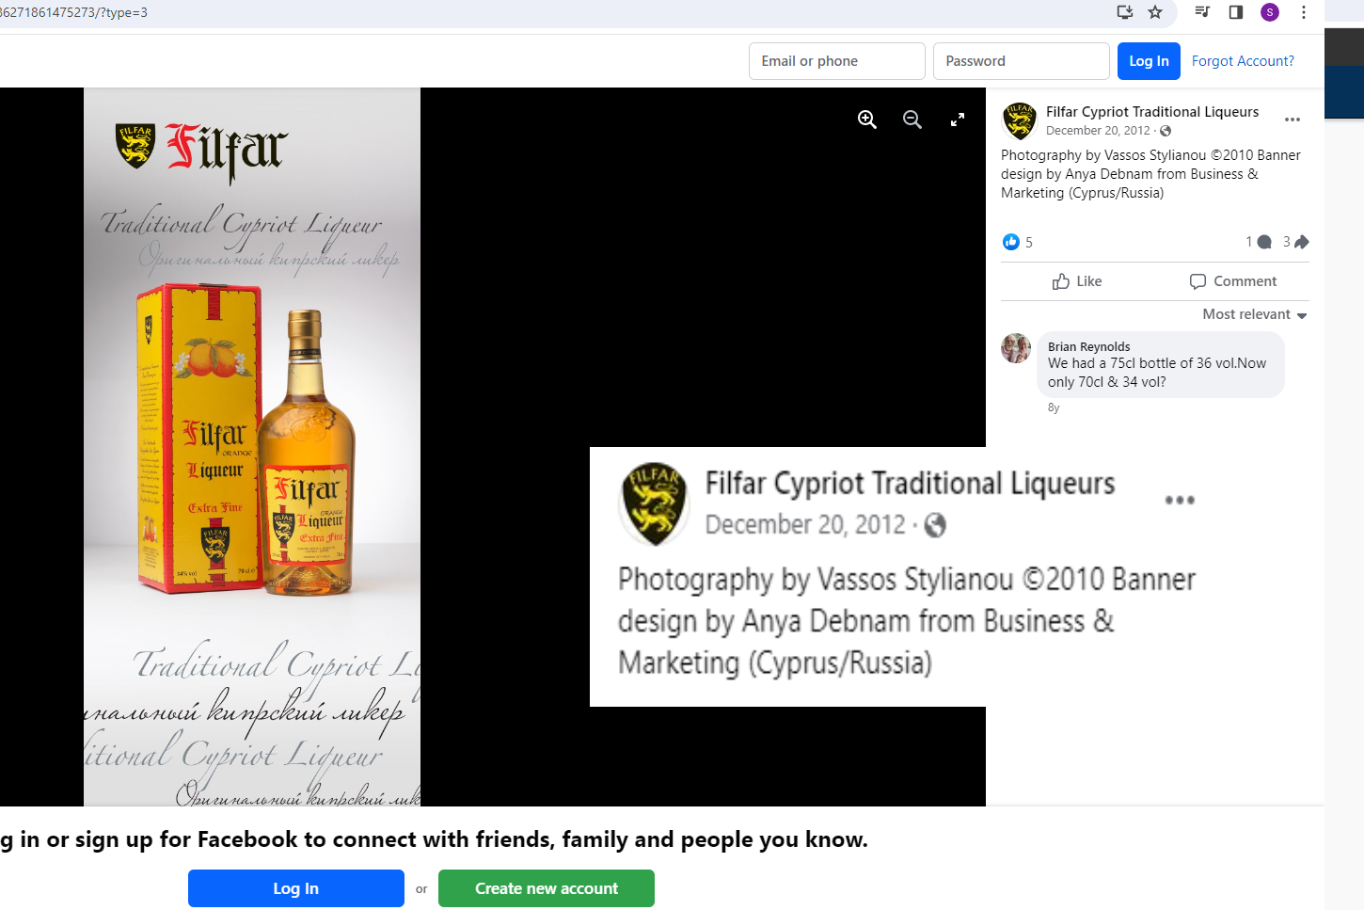
Task: Click the green Create new account button
Action: [546, 888]
